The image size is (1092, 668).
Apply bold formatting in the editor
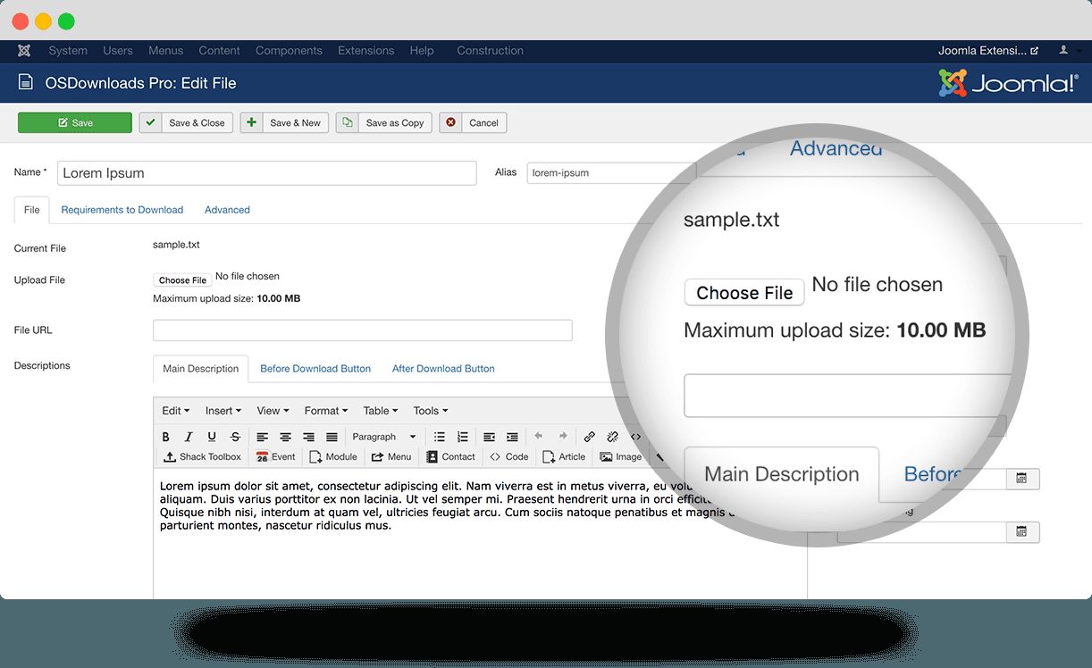click(165, 437)
